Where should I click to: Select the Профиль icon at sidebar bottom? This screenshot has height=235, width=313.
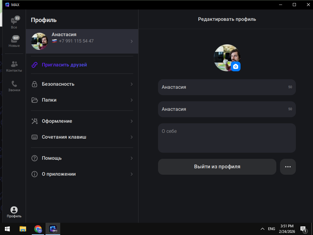pos(14,210)
